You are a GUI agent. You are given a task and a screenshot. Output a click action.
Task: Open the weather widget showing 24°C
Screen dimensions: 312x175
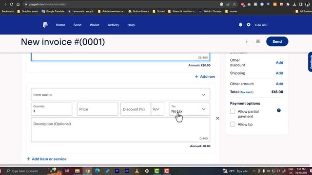pos(235,171)
